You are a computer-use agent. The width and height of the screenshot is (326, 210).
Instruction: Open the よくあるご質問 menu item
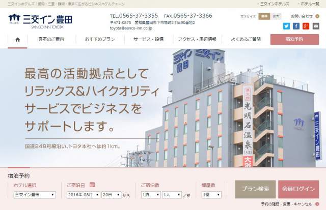pyautogui.click(x=246, y=39)
